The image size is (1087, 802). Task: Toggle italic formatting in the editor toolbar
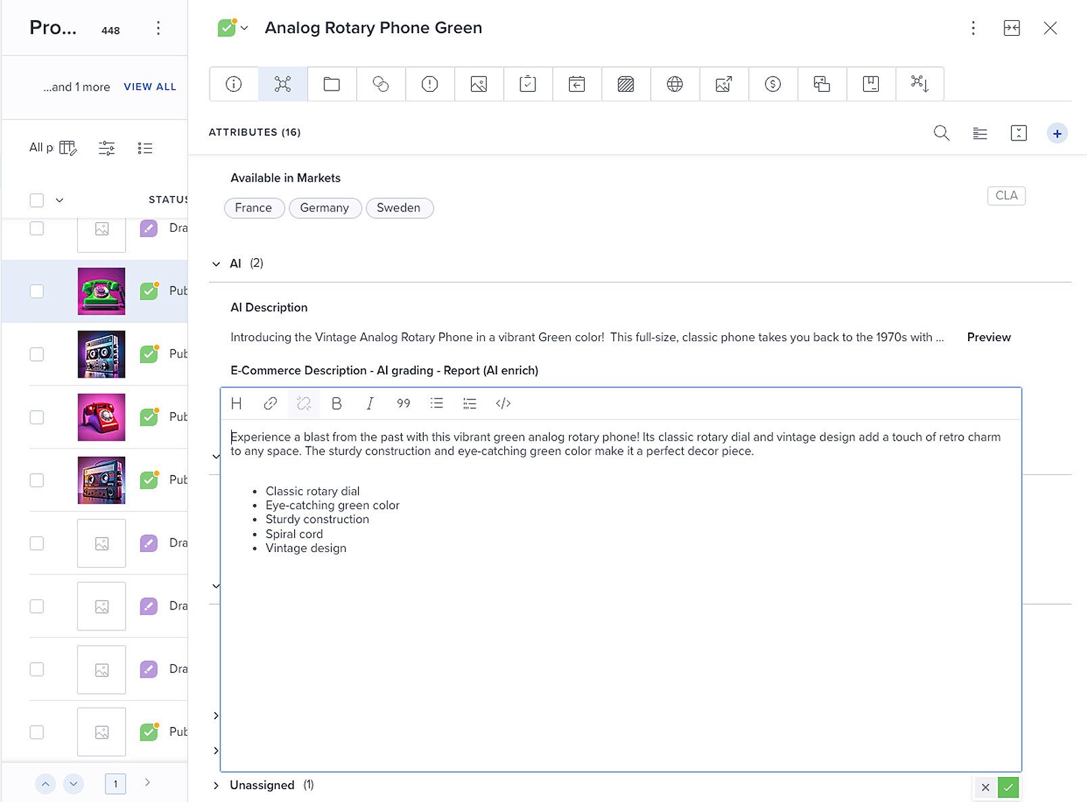[369, 403]
